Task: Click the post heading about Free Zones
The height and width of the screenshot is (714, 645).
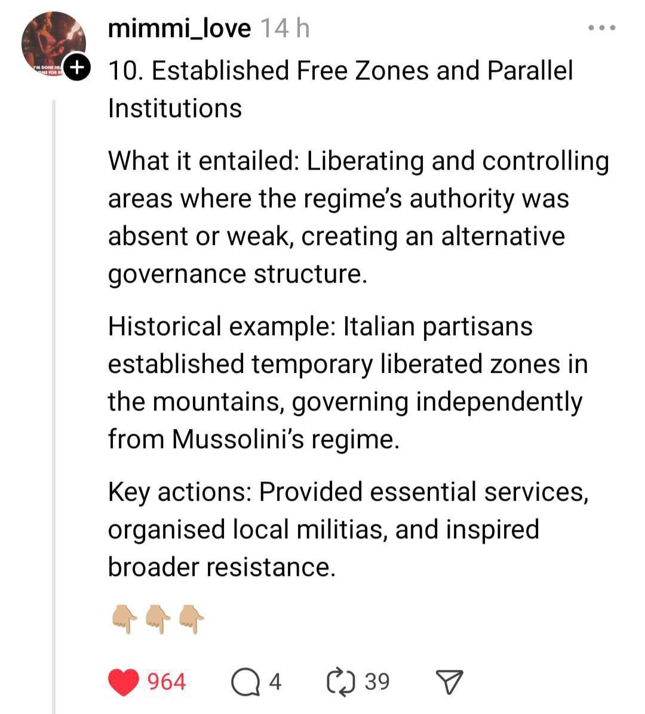Action: [340, 89]
